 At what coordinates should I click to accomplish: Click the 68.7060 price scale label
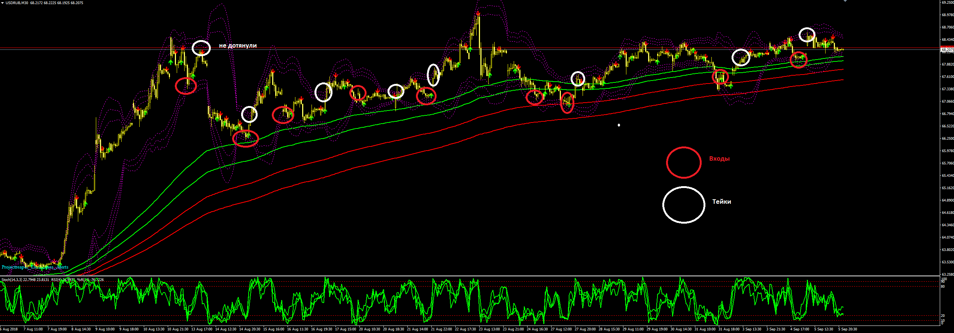coord(947,27)
